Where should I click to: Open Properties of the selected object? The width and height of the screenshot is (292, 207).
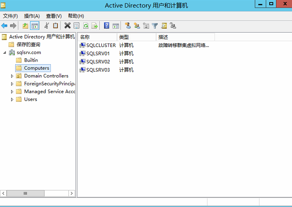(76, 26)
